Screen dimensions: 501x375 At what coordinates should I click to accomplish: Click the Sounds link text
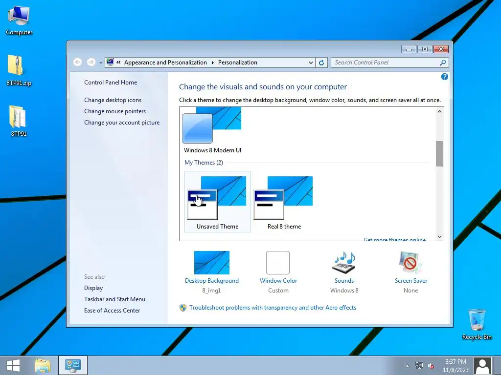click(344, 281)
